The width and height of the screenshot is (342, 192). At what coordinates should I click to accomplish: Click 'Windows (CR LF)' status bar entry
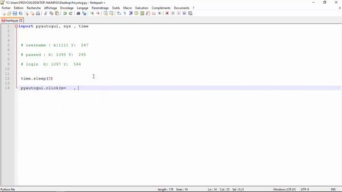click(x=284, y=189)
